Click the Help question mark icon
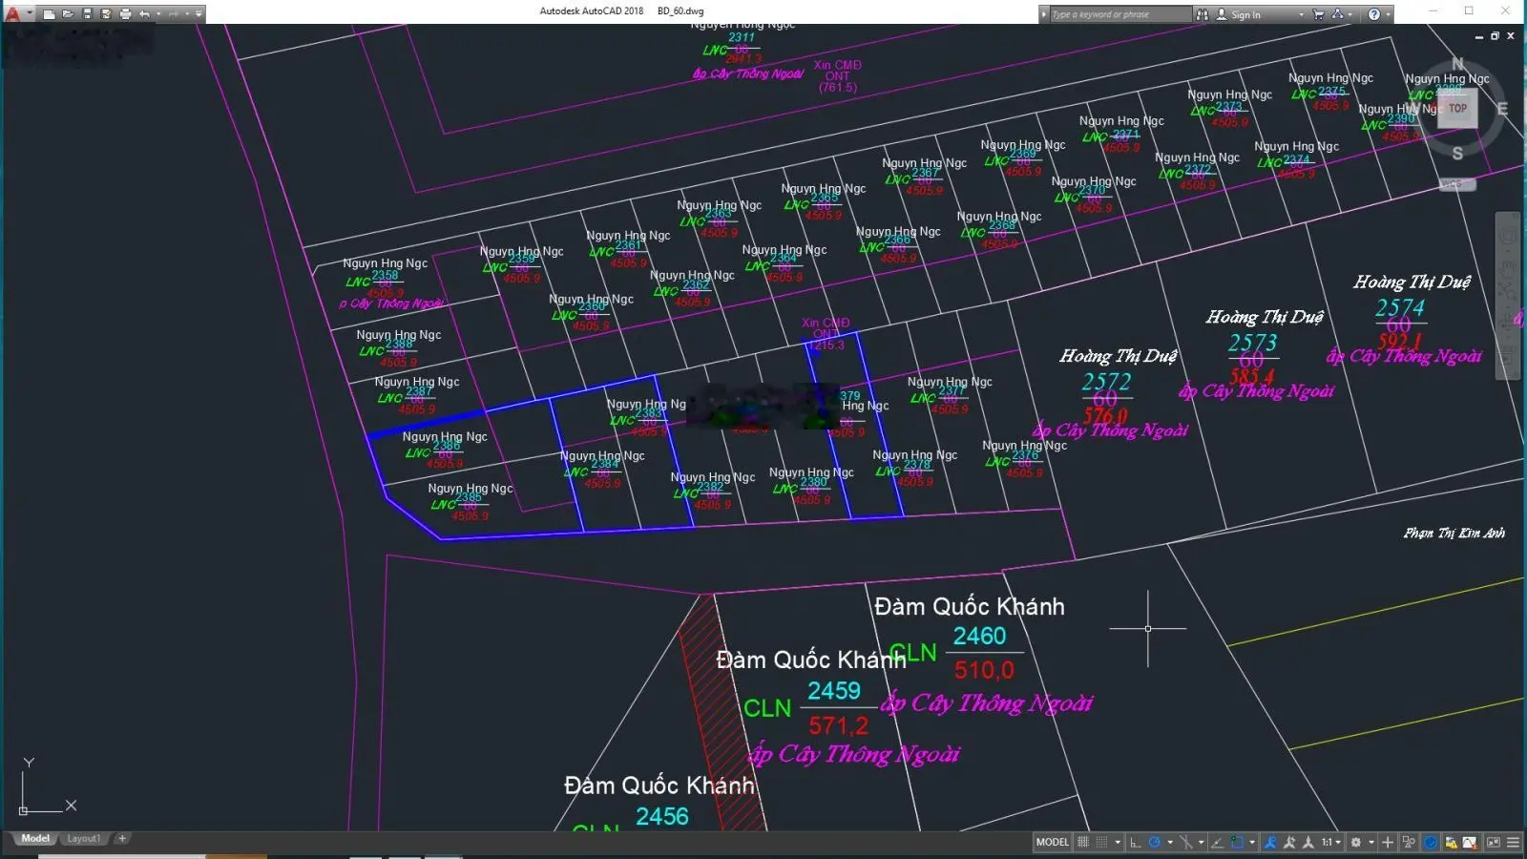 point(1373,14)
